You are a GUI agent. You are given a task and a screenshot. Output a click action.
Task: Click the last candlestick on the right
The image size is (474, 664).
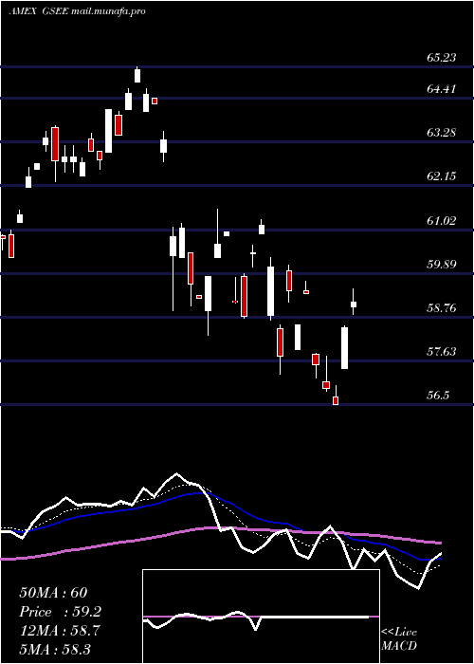click(354, 303)
